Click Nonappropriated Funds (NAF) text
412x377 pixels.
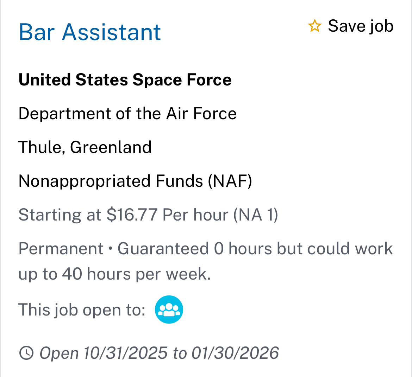[x=135, y=181]
